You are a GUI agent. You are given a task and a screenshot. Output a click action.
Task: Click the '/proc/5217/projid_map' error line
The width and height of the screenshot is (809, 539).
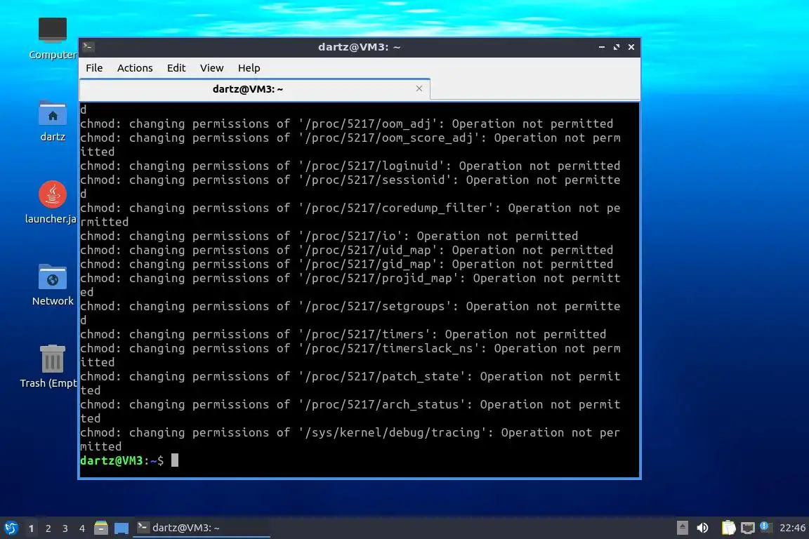pyautogui.click(x=350, y=285)
